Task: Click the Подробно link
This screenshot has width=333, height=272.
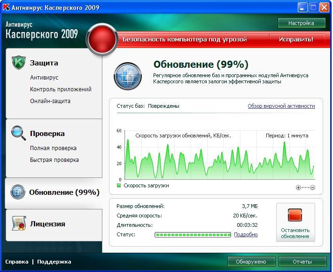Action: point(246,234)
